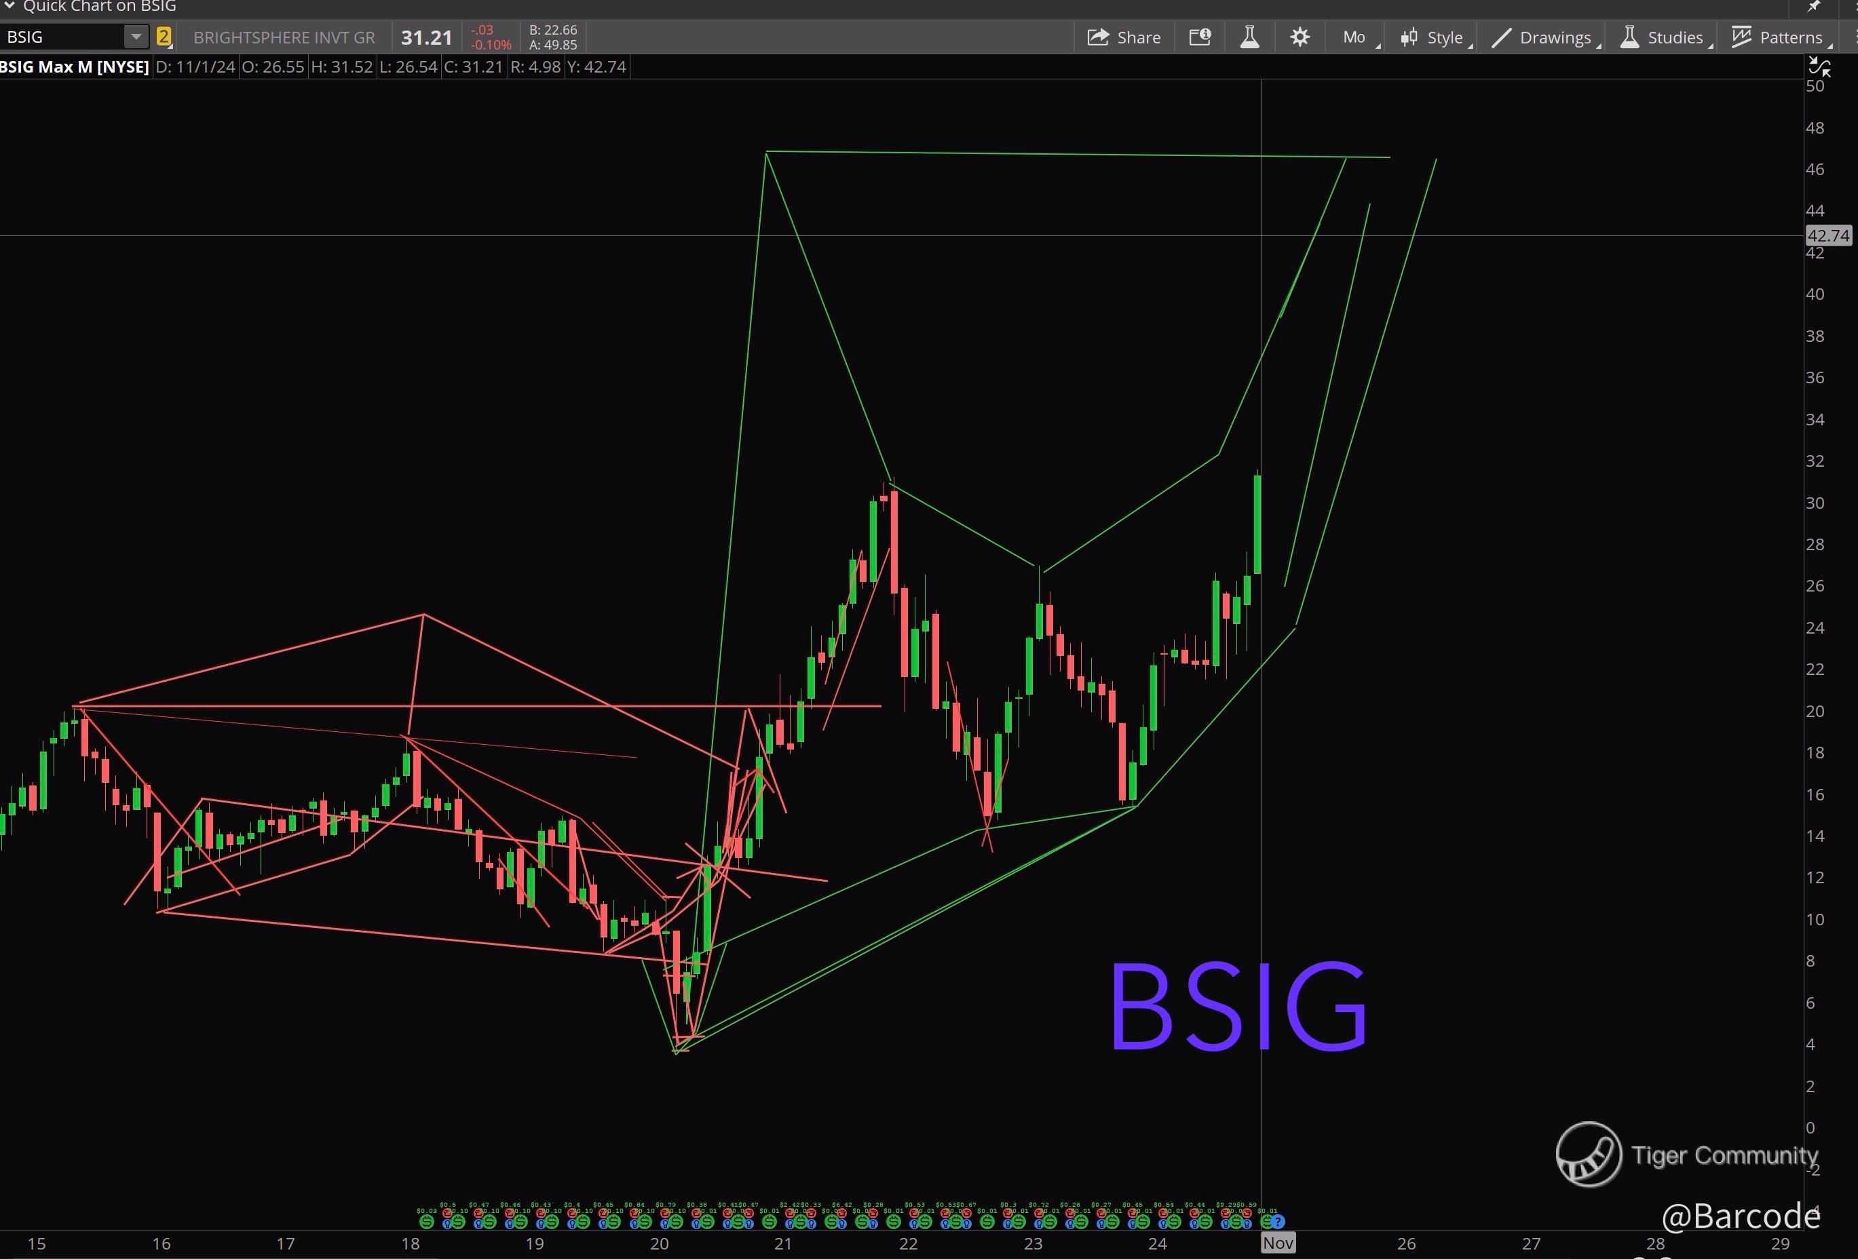Click the yellow 2 symbol link indicator
This screenshot has height=1259, width=1858.
pyautogui.click(x=164, y=37)
